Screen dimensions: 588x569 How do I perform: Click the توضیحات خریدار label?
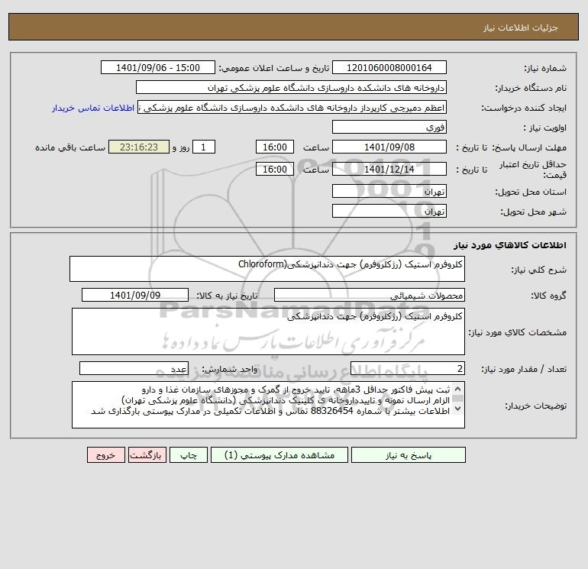tap(535, 406)
